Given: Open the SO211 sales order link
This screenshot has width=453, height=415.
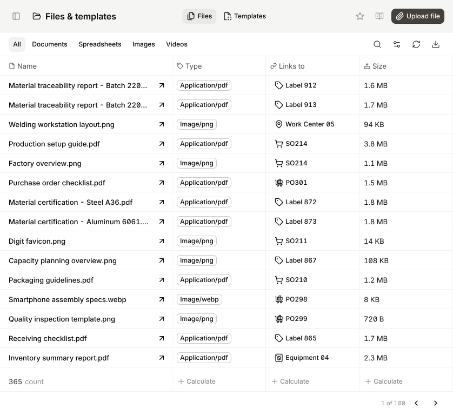Looking at the screenshot, I should pos(291,241).
